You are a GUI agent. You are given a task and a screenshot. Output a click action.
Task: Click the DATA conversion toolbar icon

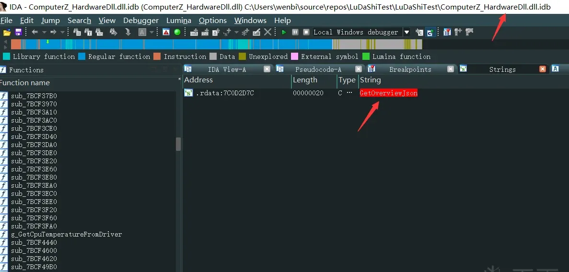coord(205,32)
